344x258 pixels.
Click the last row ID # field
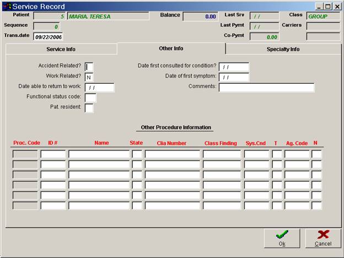pos(53,206)
